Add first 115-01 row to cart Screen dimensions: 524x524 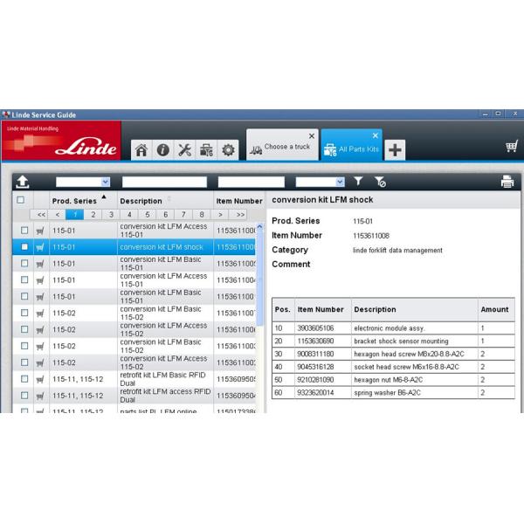(40, 231)
